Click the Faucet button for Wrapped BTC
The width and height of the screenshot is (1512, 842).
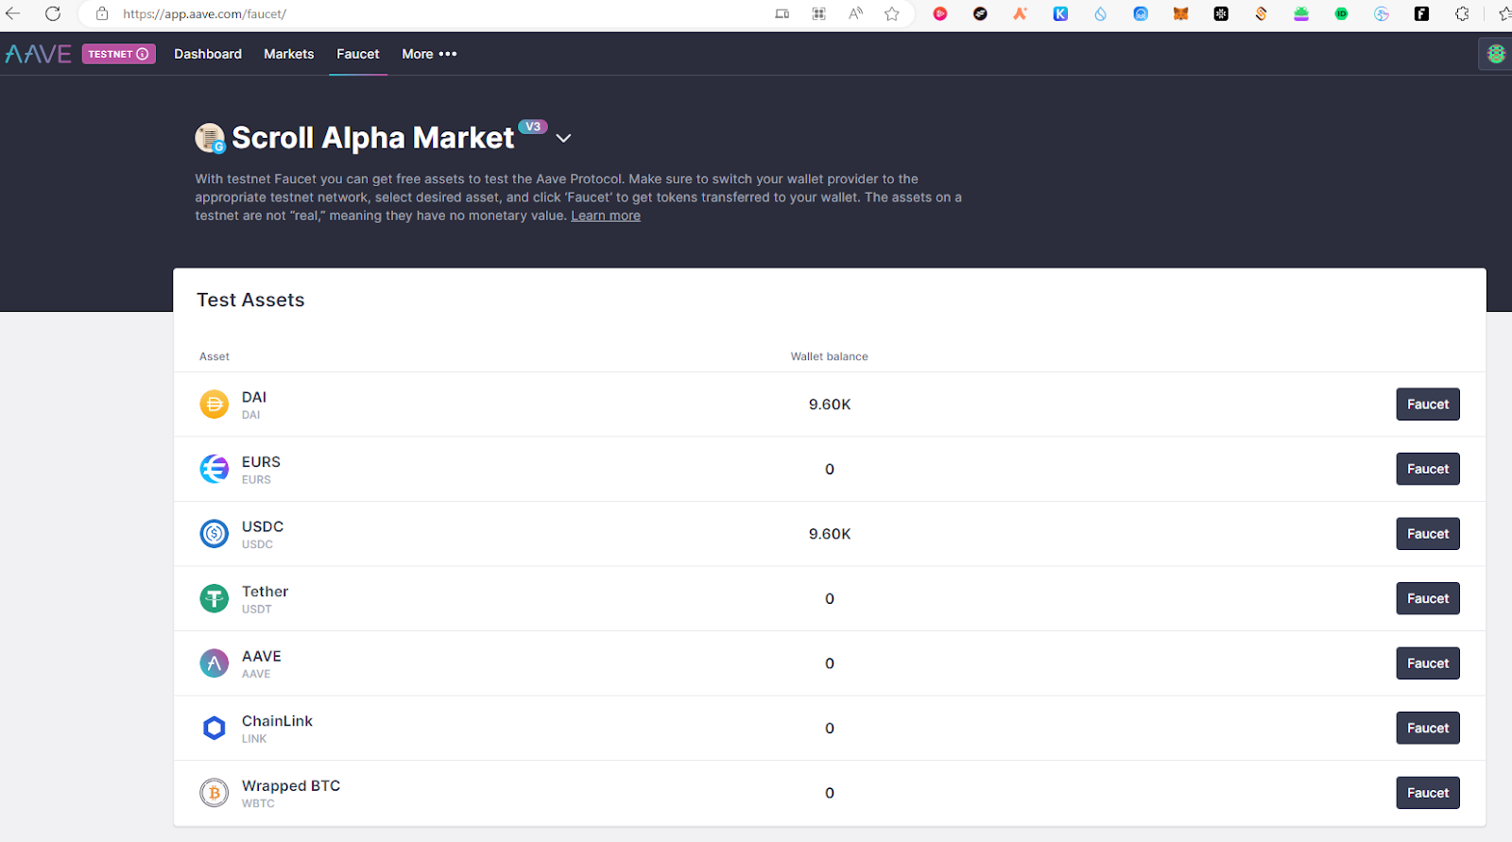pos(1428,793)
